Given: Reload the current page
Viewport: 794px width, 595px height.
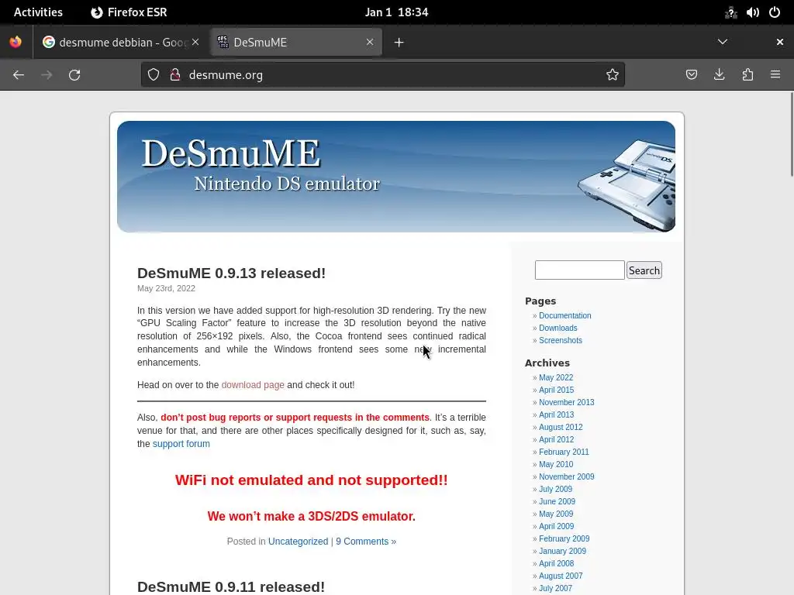Looking at the screenshot, I should pyautogui.click(x=74, y=75).
